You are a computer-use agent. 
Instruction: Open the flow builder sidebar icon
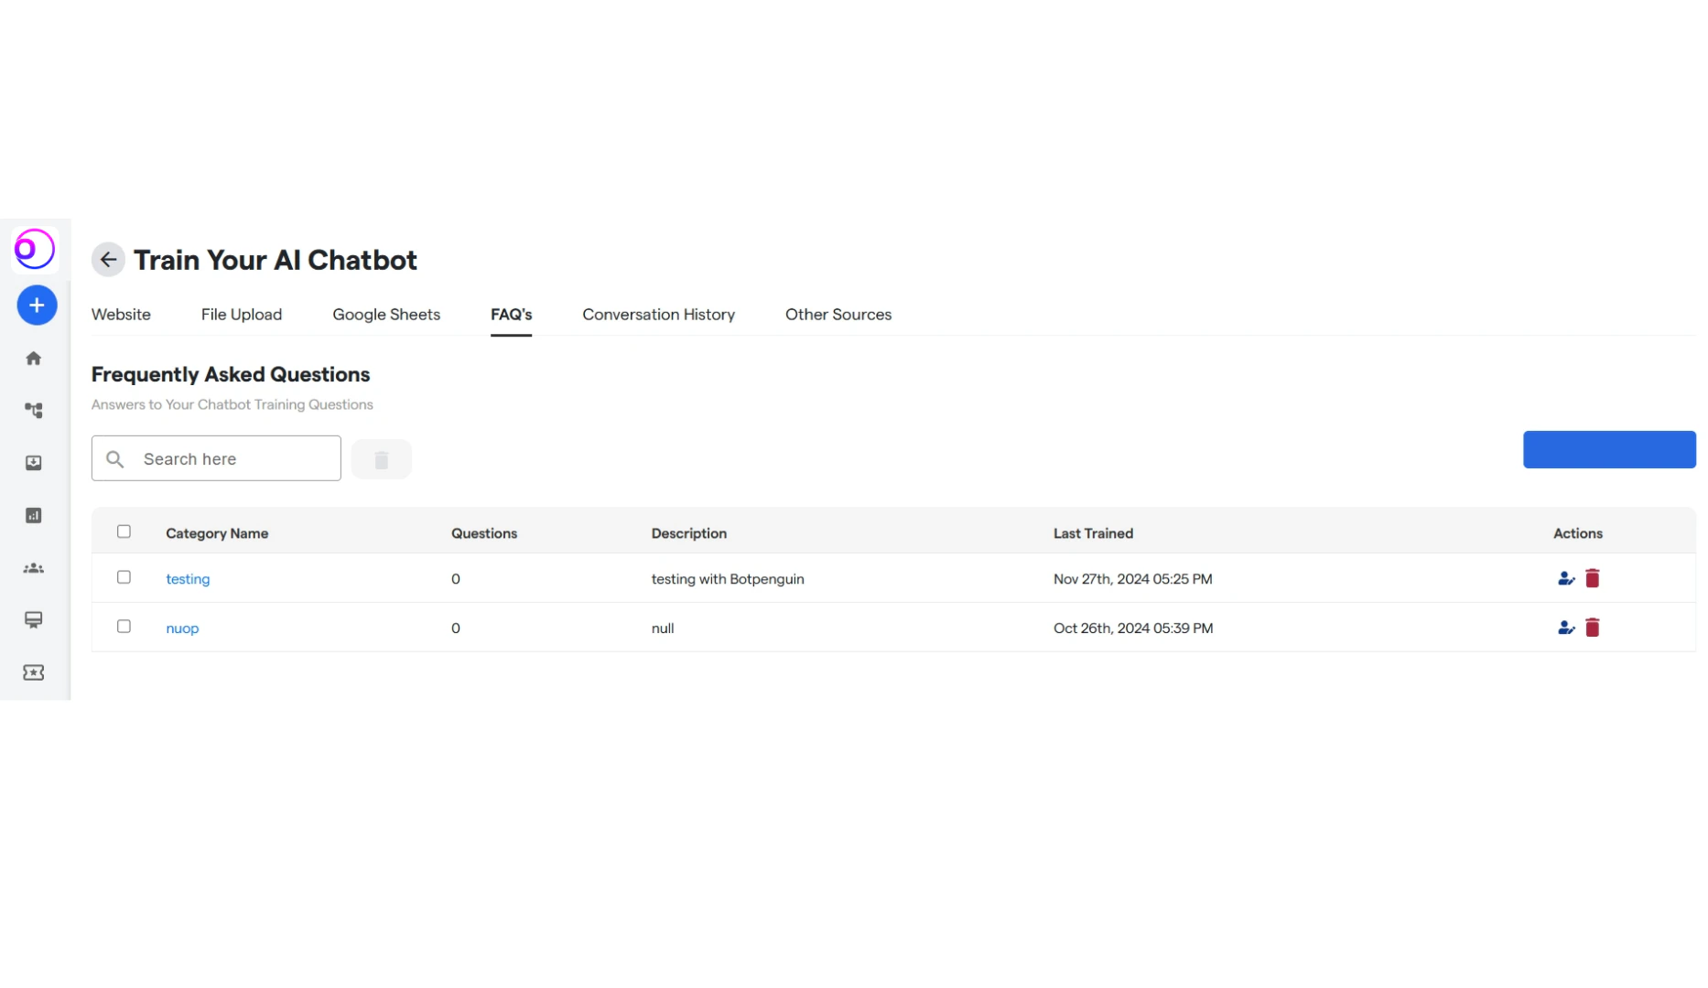click(x=34, y=411)
